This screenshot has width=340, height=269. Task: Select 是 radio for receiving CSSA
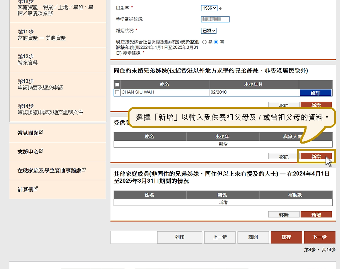click(x=204, y=42)
